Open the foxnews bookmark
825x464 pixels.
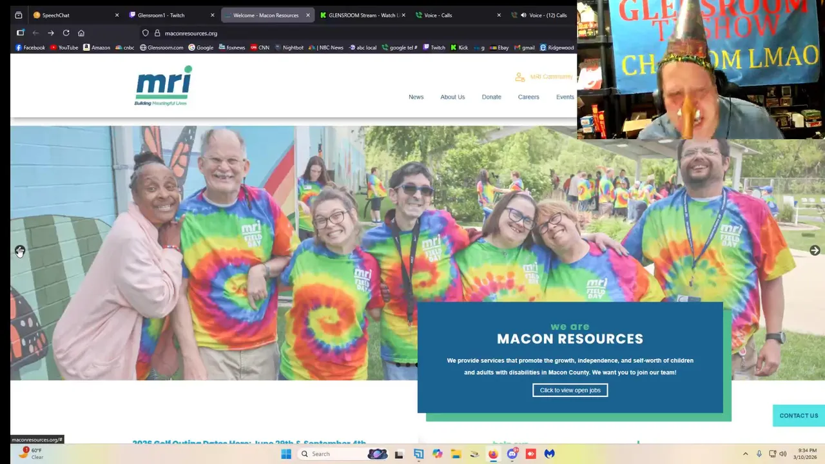pos(231,47)
